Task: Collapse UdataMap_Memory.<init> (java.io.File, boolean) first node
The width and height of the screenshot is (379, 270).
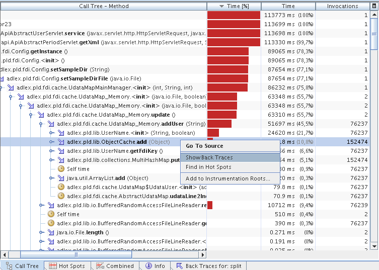Action: point(11,97)
